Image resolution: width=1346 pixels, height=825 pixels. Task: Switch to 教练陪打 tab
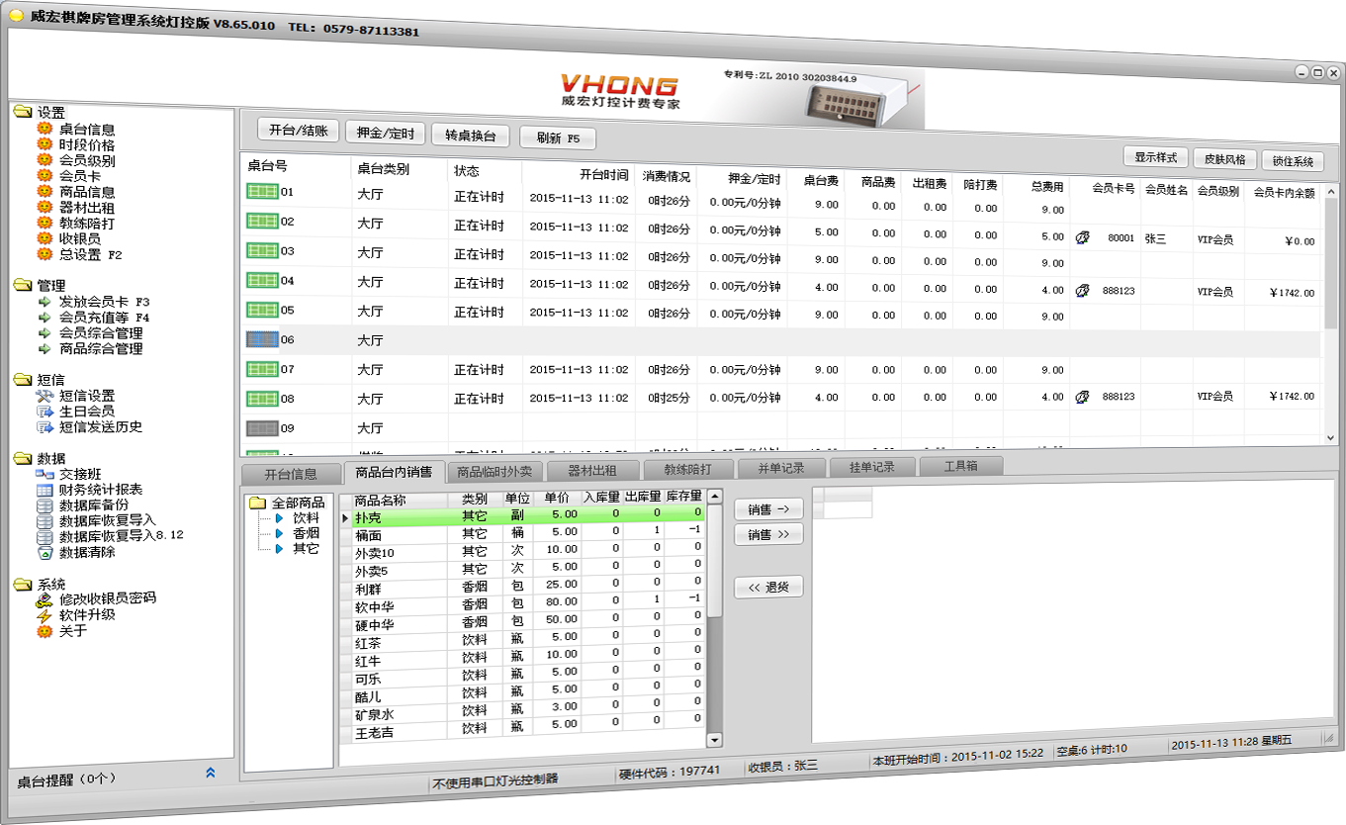tap(688, 469)
